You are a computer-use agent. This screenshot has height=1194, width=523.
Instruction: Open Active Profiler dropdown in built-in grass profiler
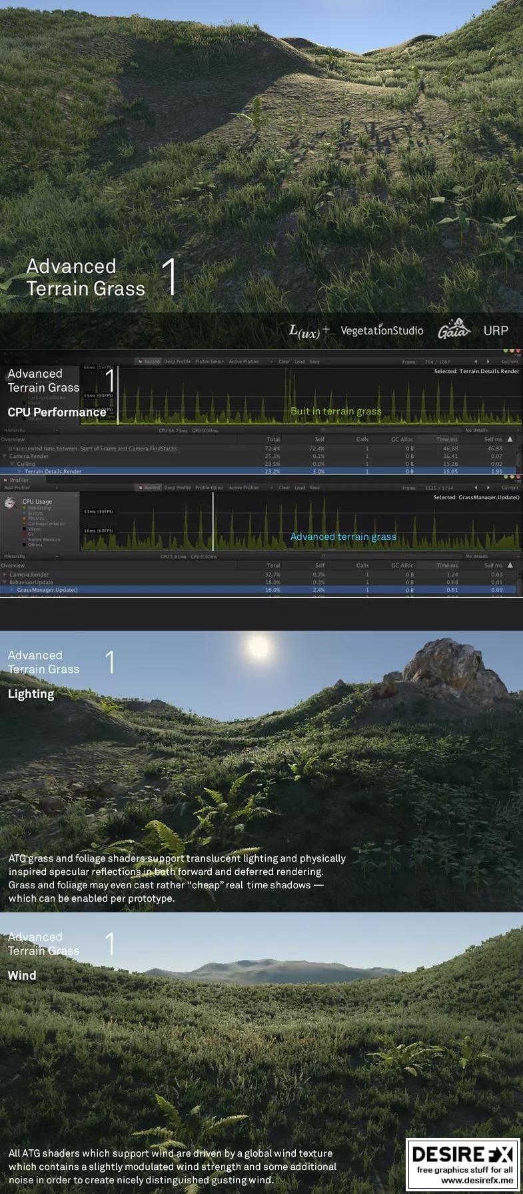(x=251, y=362)
